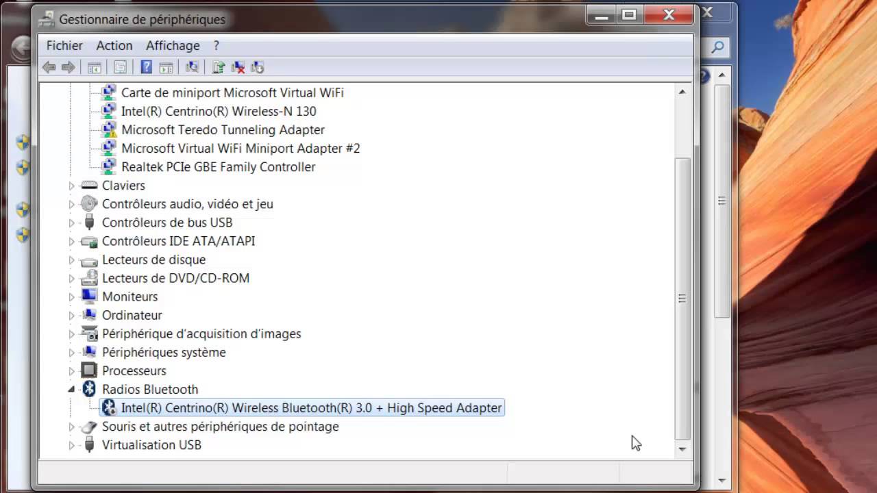Expand Périphérique d'acquisition d'images node
877x493 pixels.
(x=71, y=333)
